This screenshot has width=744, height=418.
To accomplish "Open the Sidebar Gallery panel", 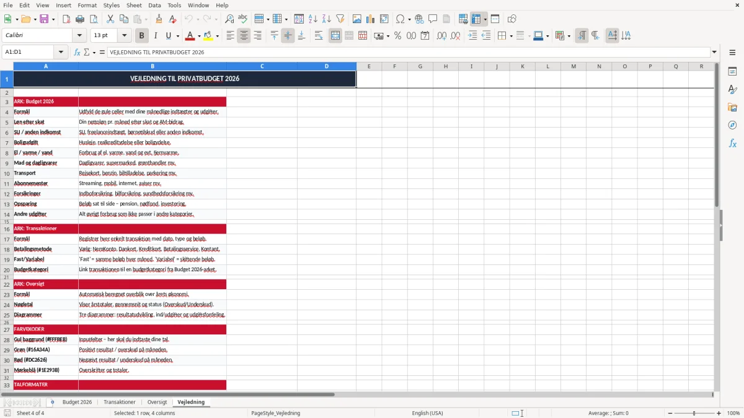I will [x=732, y=107].
